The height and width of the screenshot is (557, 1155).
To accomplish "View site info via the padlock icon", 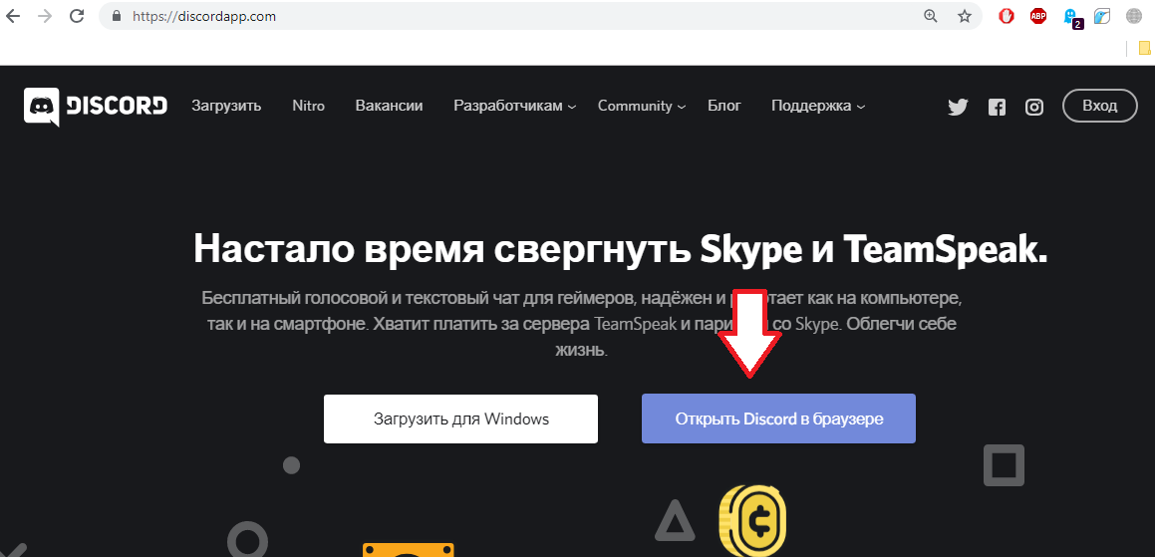I will click(x=117, y=16).
